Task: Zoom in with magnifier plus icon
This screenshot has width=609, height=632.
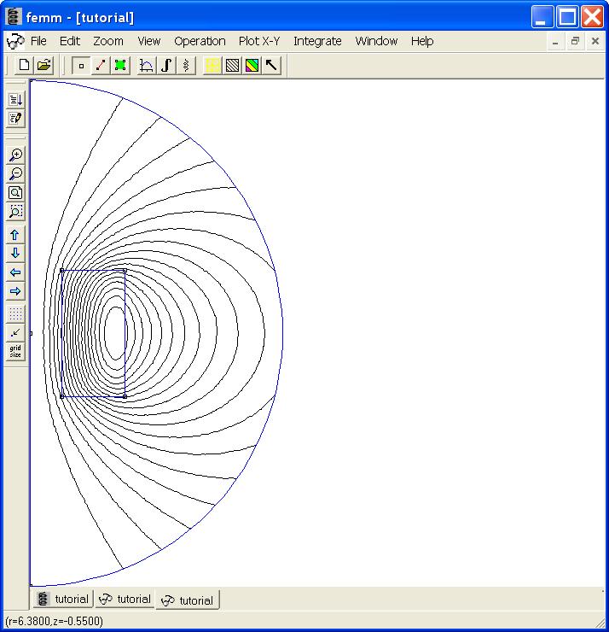Action: pos(15,155)
